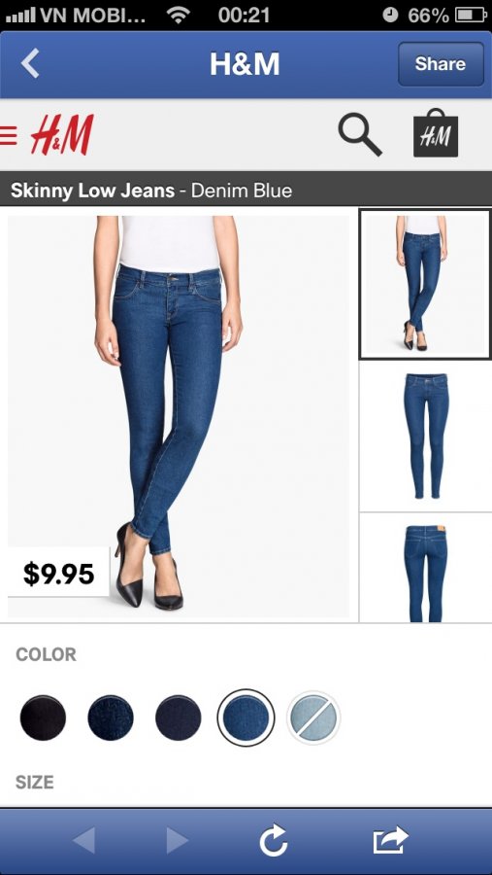492x875 pixels.
Task: Go forward using the right triangle arrow
Action: (x=178, y=840)
